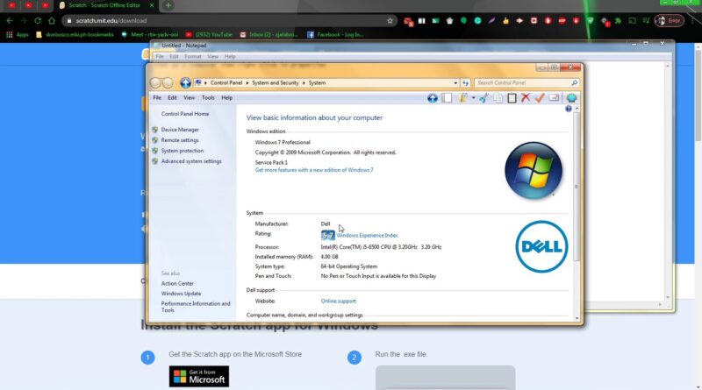Screen dimensions: 702x390
Task: Open the green Grammarly extension icon
Action: click(477, 20)
